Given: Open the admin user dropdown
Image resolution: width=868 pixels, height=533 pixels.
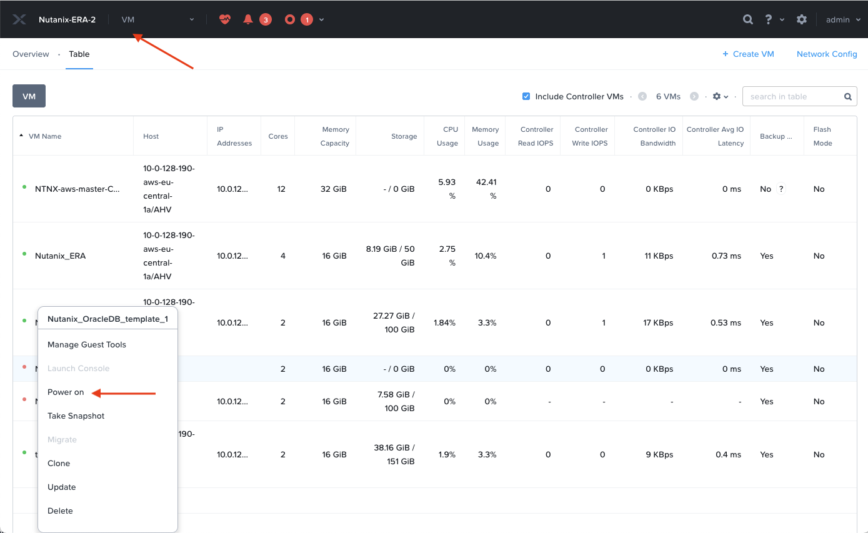Looking at the screenshot, I should point(843,19).
